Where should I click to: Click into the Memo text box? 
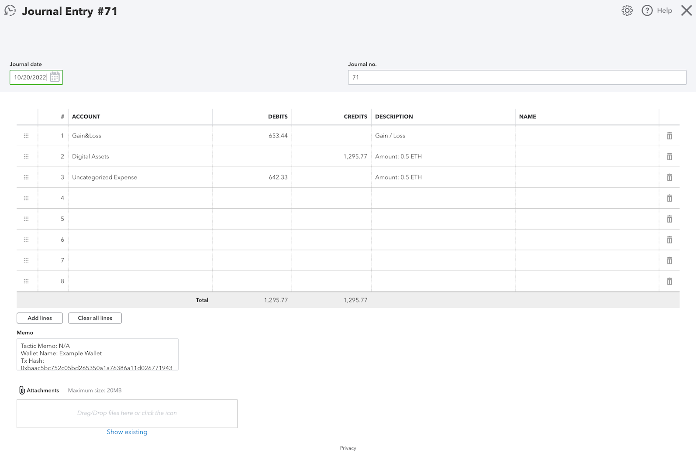[97, 354]
